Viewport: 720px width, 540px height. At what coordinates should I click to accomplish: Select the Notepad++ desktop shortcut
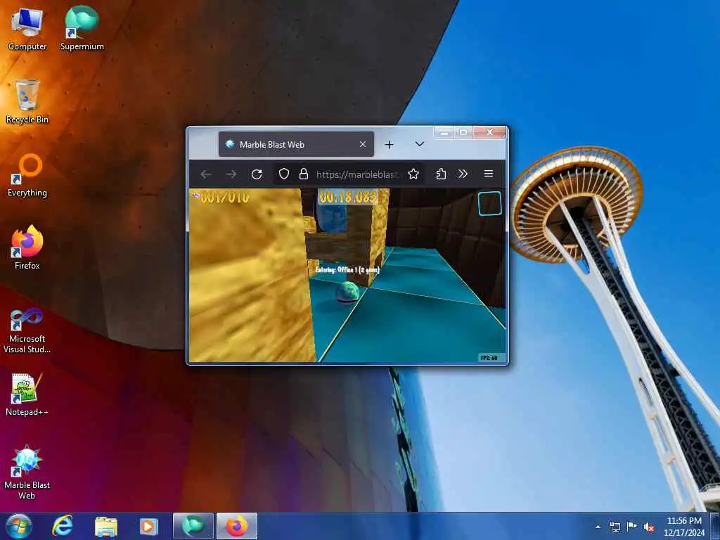pos(27,395)
